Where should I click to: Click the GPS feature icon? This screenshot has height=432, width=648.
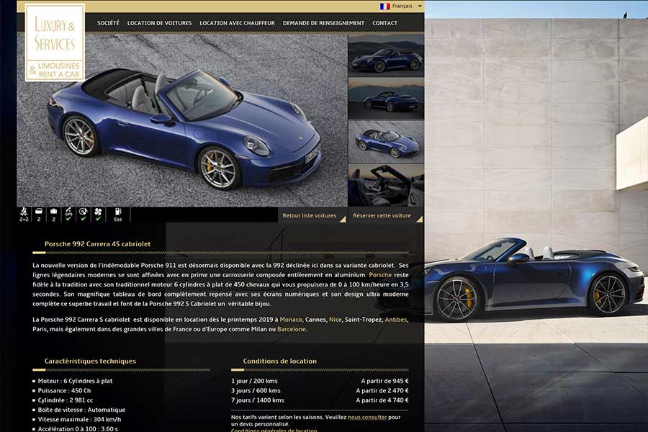68,215
